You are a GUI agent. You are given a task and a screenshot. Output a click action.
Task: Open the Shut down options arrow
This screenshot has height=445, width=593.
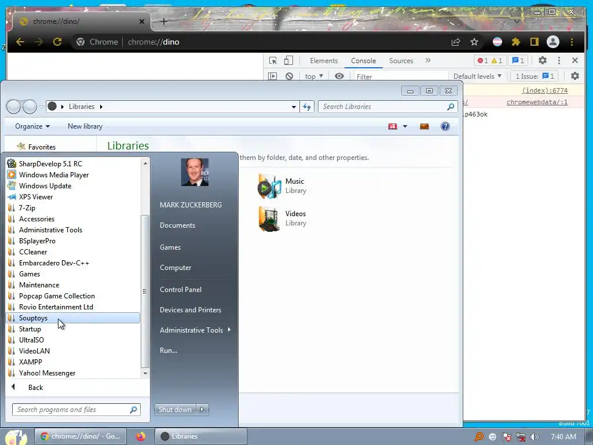[202, 410]
